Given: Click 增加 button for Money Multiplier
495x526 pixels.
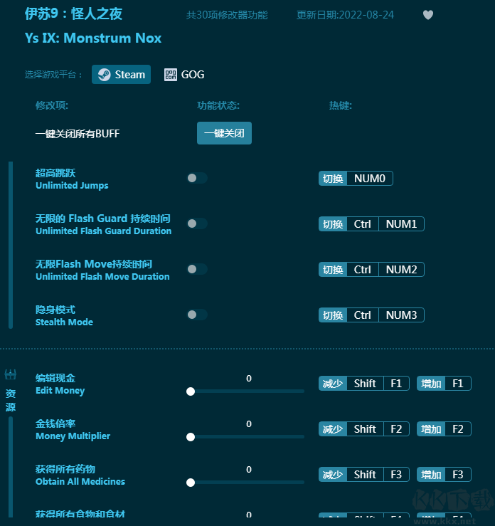Looking at the screenshot, I should pyautogui.click(x=431, y=429).
